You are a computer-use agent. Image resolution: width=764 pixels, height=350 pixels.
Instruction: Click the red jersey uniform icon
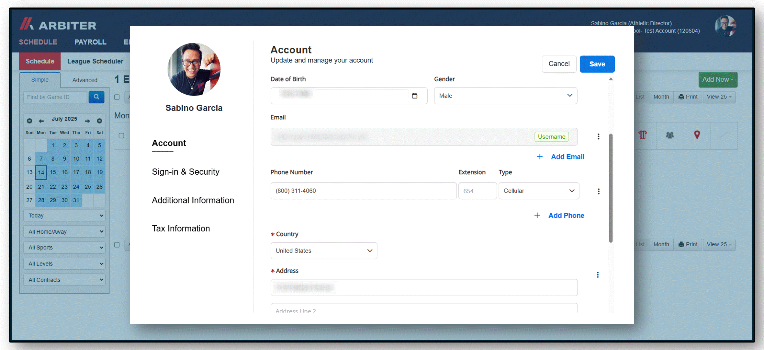click(643, 135)
